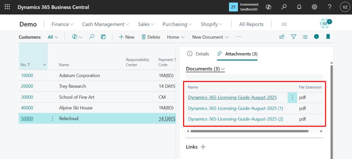The width and height of the screenshot is (352, 159).
Task: Click the New customer button
Action: pyautogui.click(x=126, y=37)
